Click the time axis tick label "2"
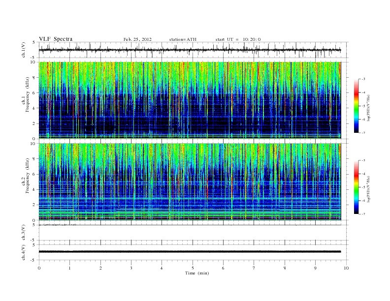The height and width of the screenshot is (301, 390). tap(100, 268)
